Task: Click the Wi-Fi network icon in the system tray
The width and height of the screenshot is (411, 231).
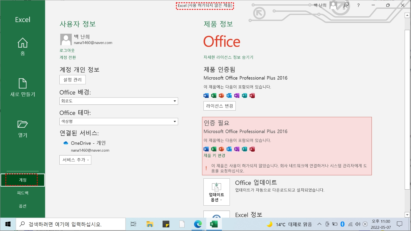Action: point(350,224)
